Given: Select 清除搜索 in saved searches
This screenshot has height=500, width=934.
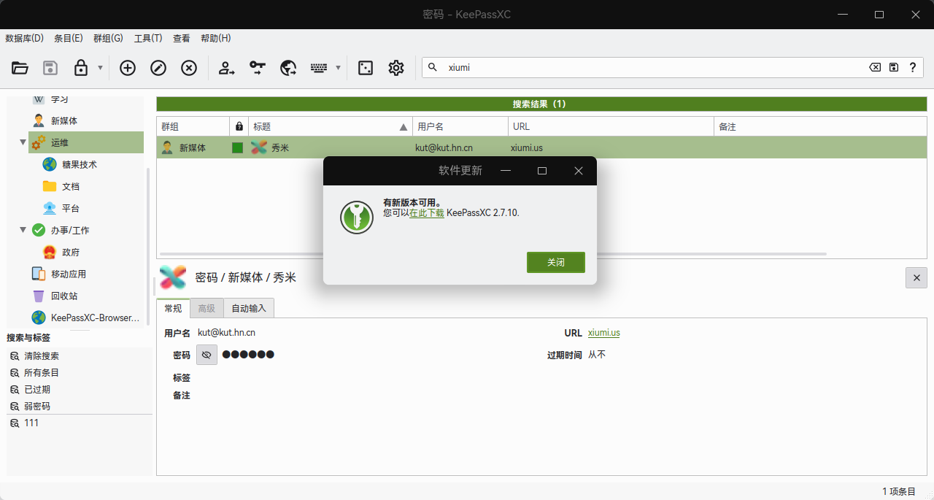Looking at the screenshot, I should coord(41,356).
